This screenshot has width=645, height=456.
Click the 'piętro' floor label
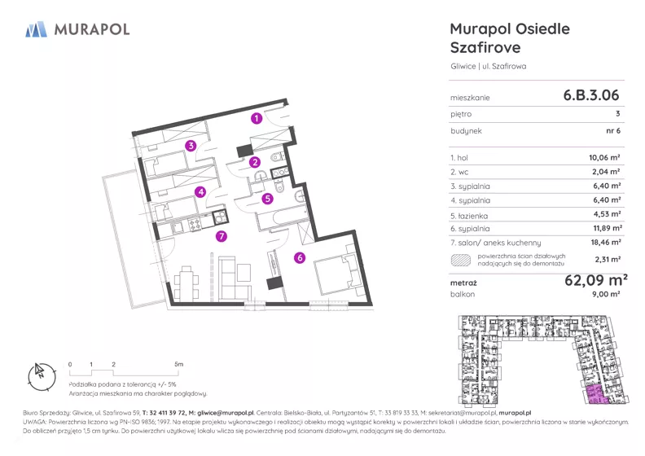(x=461, y=114)
